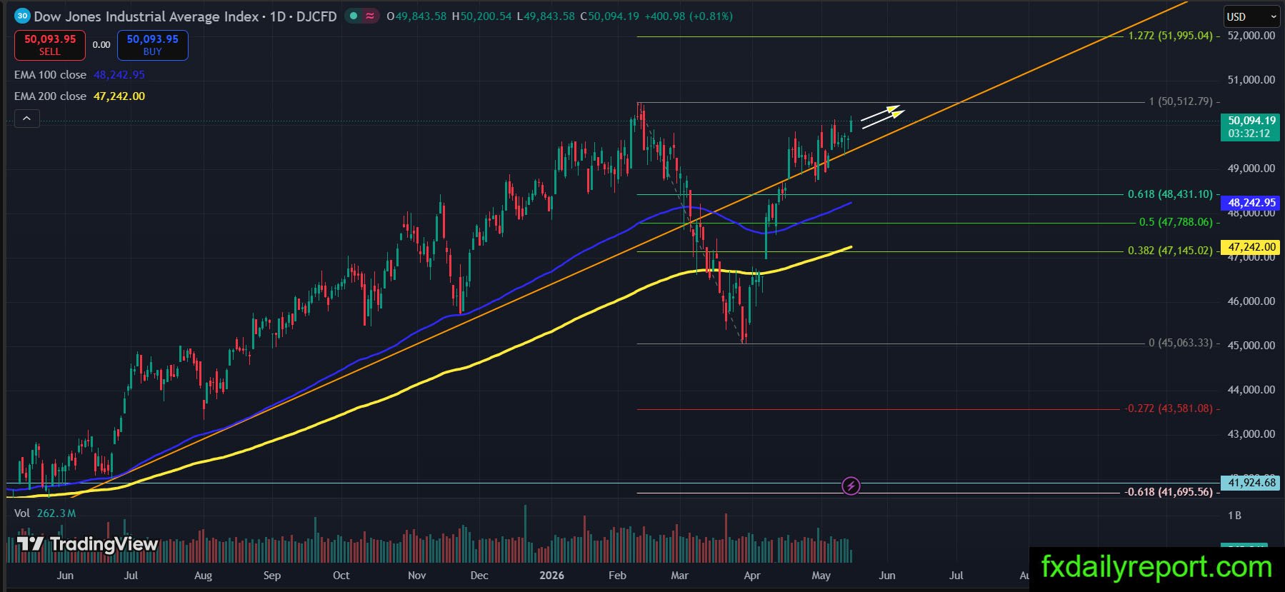Click the May label on time axis
Image resolution: width=1285 pixels, height=592 pixels.
(x=821, y=576)
